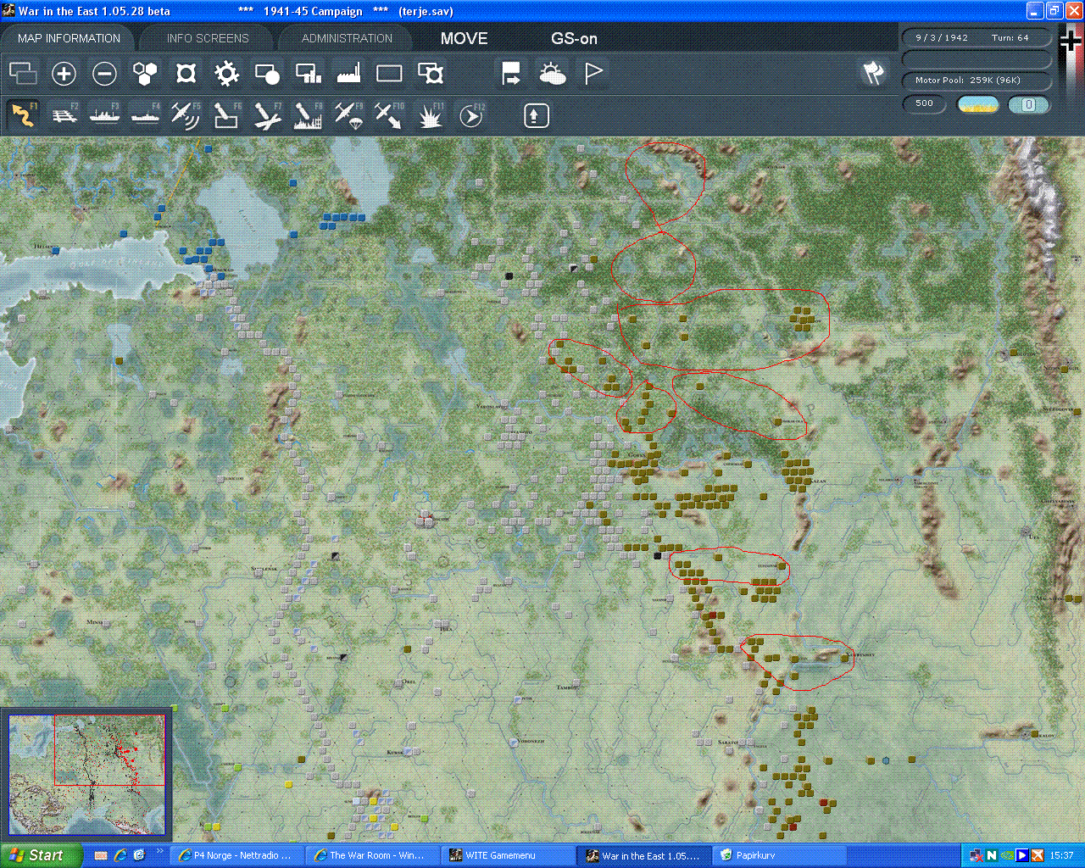Image resolution: width=1085 pixels, height=868 pixels.
Task: Select F5 air recon mode
Action: point(186,114)
